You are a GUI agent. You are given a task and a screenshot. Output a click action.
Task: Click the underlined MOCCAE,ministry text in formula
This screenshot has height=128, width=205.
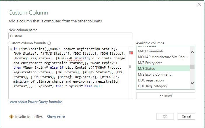tap(76, 58)
